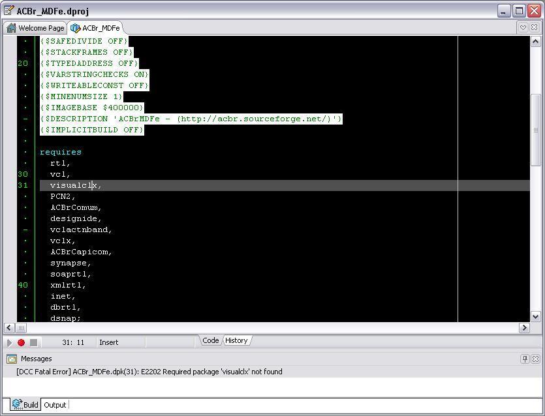
Task: Click the 'vclactnband,' code line
Action: (81, 230)
